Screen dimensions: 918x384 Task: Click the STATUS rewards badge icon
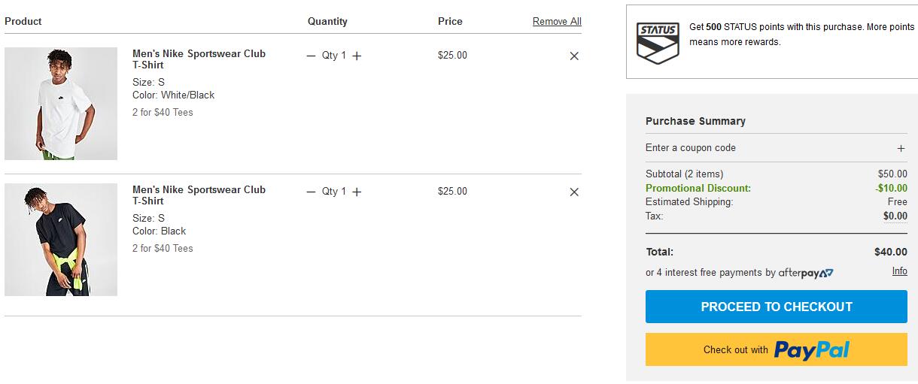[658, 43]
